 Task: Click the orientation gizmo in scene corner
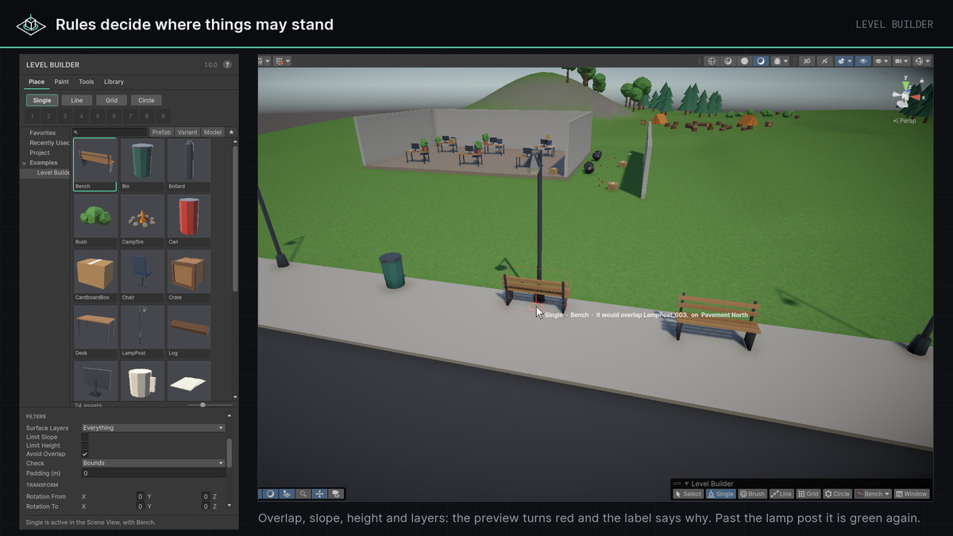(905, 97)
